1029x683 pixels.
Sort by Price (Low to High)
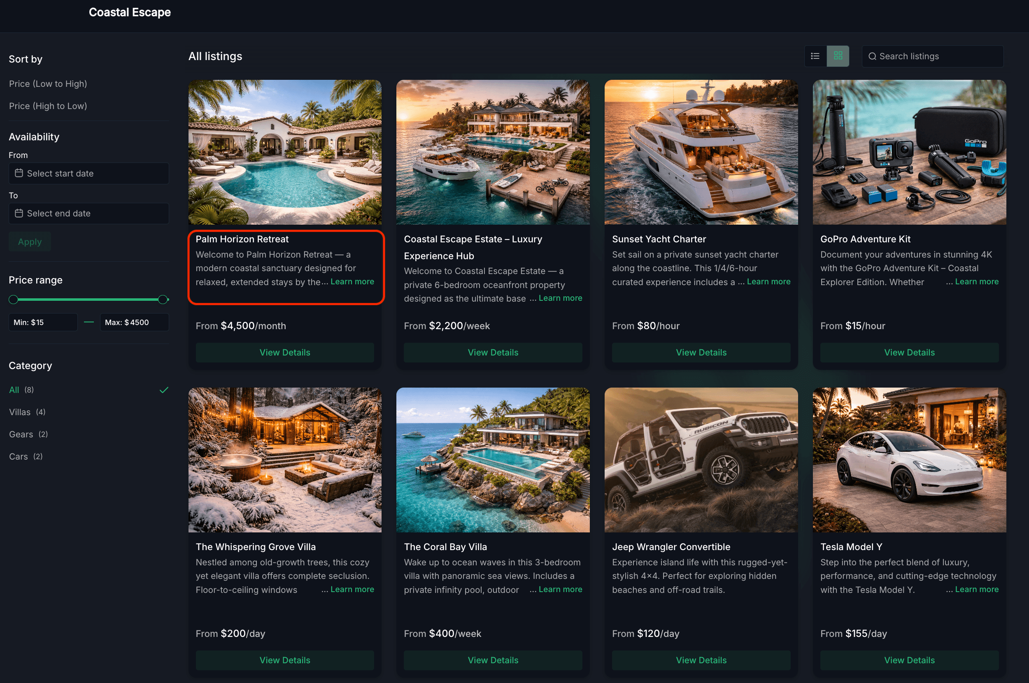tap(48, 84)
